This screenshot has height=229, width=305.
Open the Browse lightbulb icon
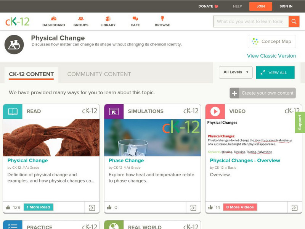162,18
